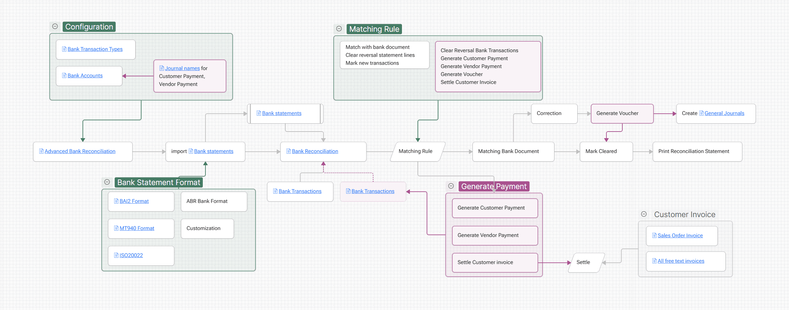This screenshot has height=310, width=789.
Task: Select the Print Reconciliation Statement node
Action: click(x=698, y=152)
